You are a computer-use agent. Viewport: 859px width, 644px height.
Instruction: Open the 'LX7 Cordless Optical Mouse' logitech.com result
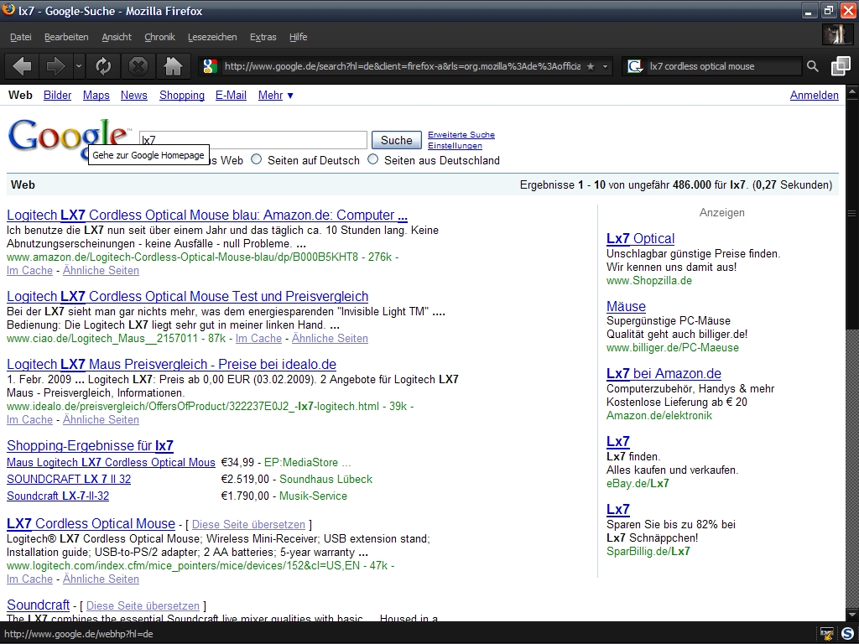[x=91, y=523]
